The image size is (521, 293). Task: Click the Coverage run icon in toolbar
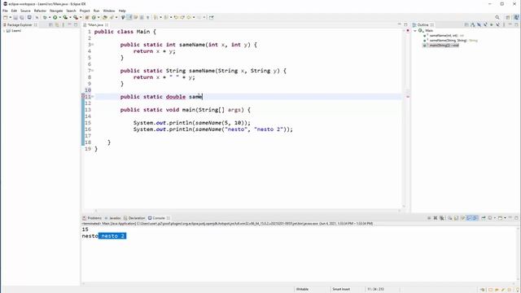click(65, 17)
